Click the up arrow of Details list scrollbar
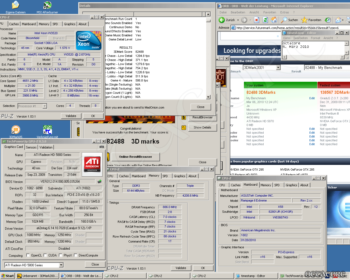The height and width of the screenshot is (280, 350). tap(208, 14)
